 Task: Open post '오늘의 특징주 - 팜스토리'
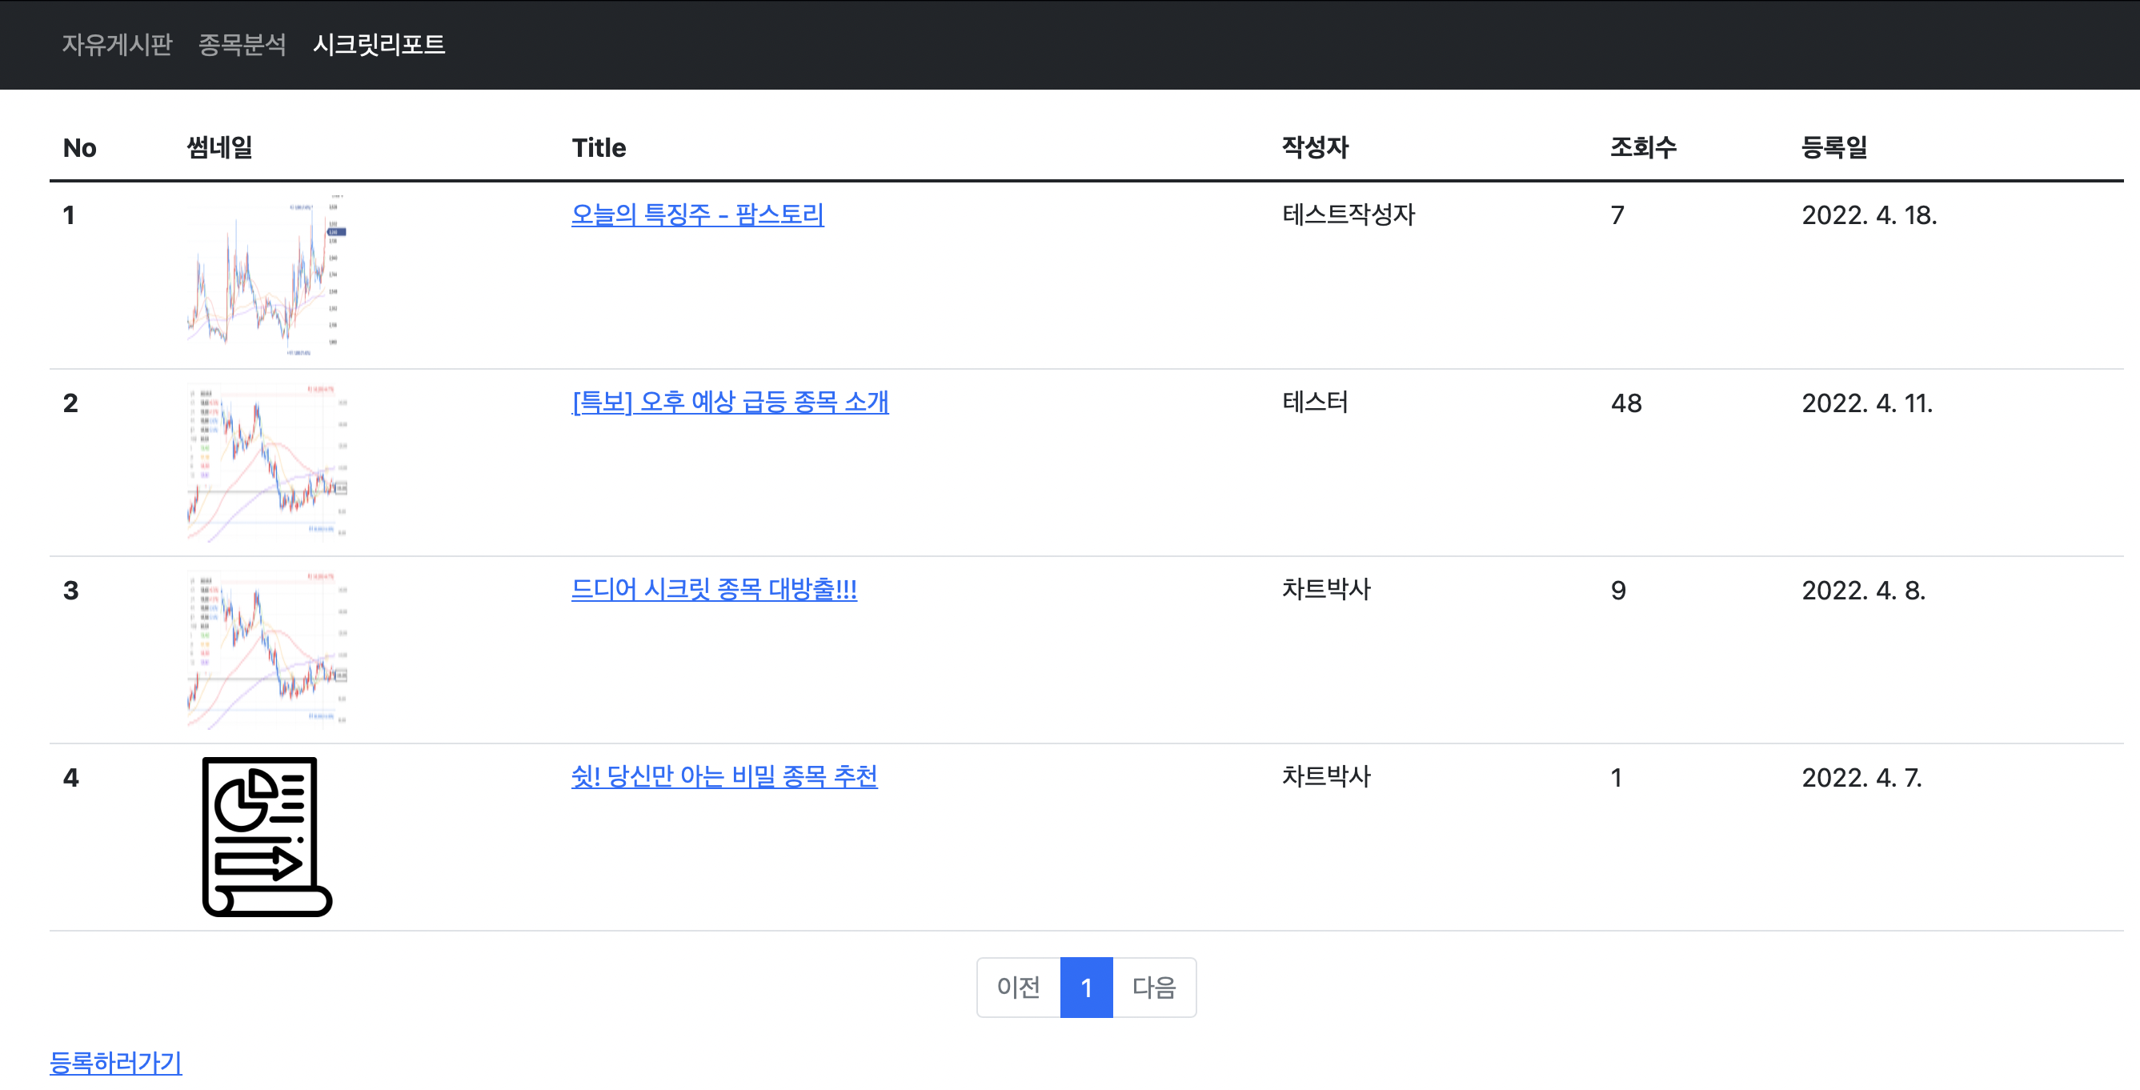click(697, 215)
